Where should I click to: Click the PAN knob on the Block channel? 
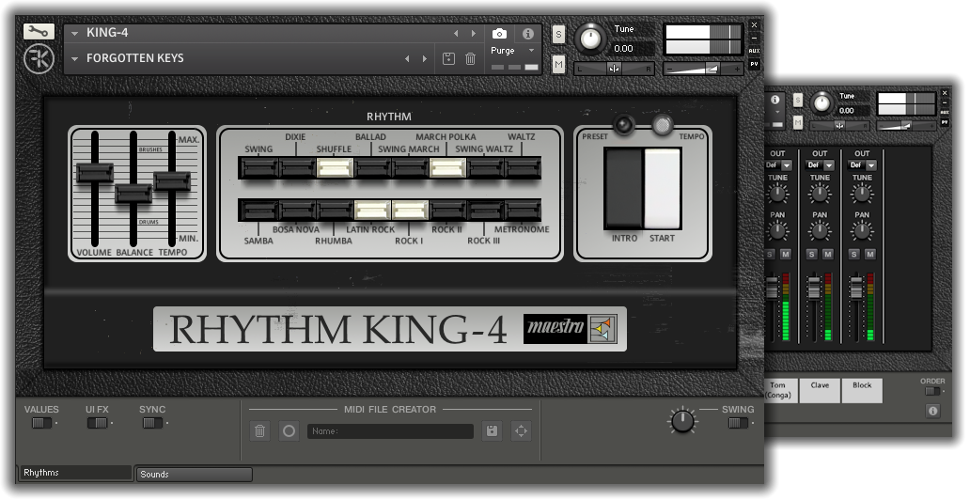point(862,231)
